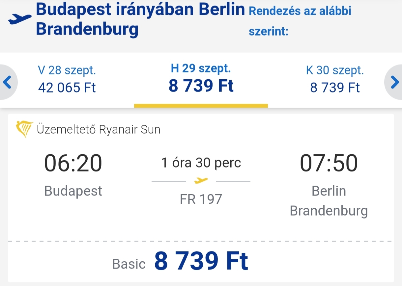Click the Budapest irányában Berlin Brandenburg heading
402x286 pixels.
click(140, 20)
